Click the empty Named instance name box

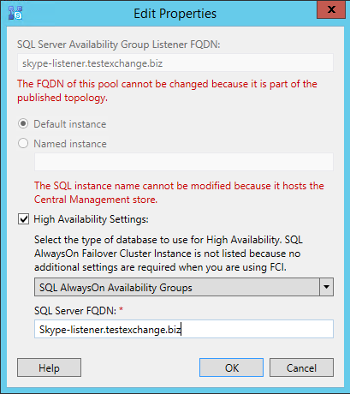[x=184, y=162]
